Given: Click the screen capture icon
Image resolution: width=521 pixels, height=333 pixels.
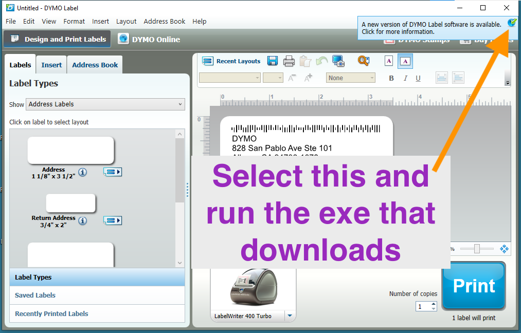Looking at the screenshot, I should click(x=338, y=61).
